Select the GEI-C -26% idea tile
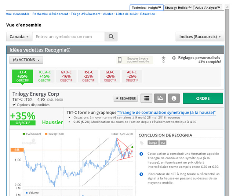The height and width of the screenshot is (196, 233). (110, 76)
